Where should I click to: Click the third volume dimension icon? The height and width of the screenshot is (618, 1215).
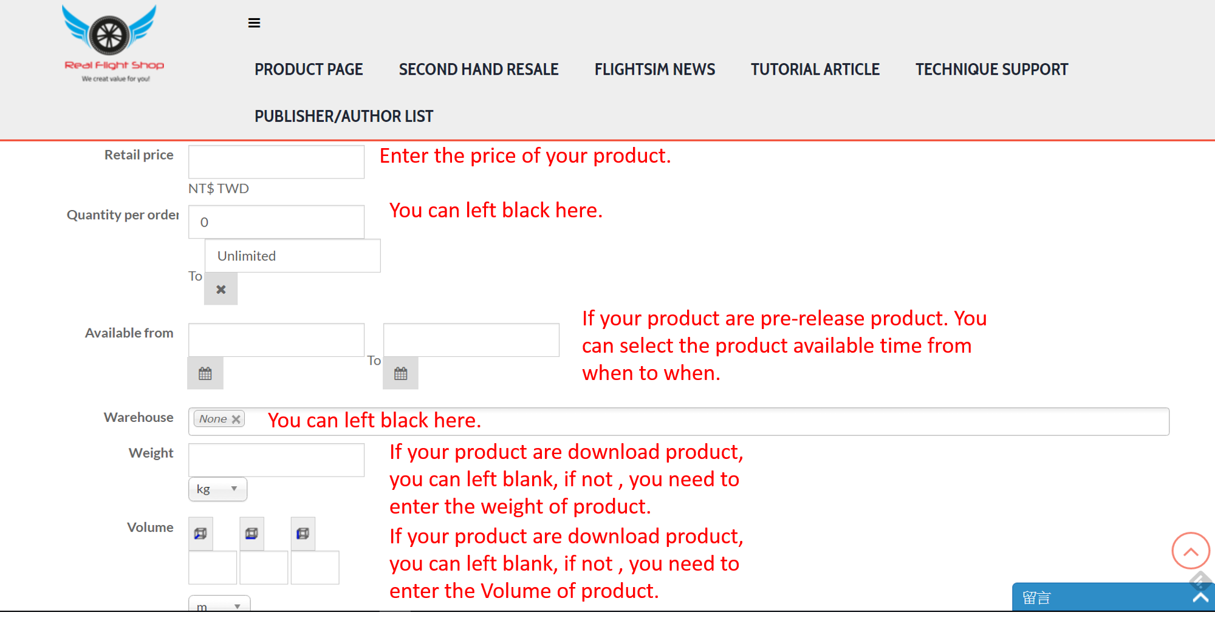tap(303, 534)
